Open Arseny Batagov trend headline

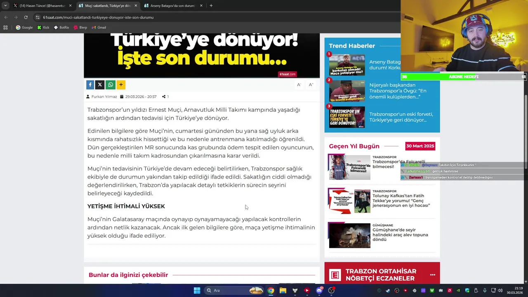coord(385,65)
